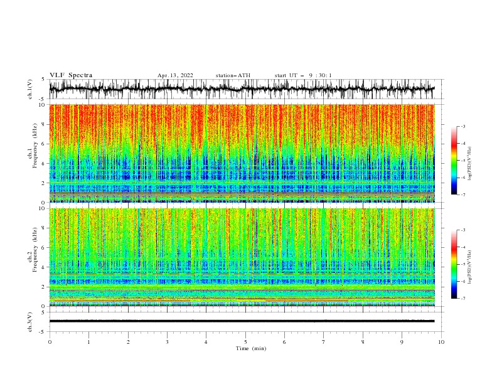The image size is (497, 384).
Task: Click the lower PSD color bar
Action: coord(454,264)
